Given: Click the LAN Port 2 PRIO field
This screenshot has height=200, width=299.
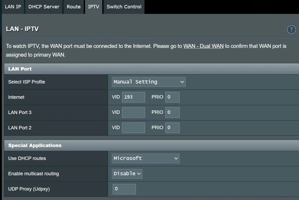Looking at the screenshot, I should 172,128.
